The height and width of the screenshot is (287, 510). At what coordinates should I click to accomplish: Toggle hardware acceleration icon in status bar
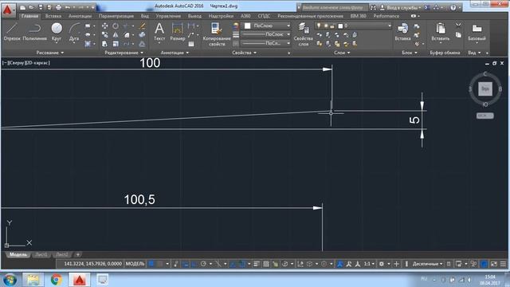484,264
